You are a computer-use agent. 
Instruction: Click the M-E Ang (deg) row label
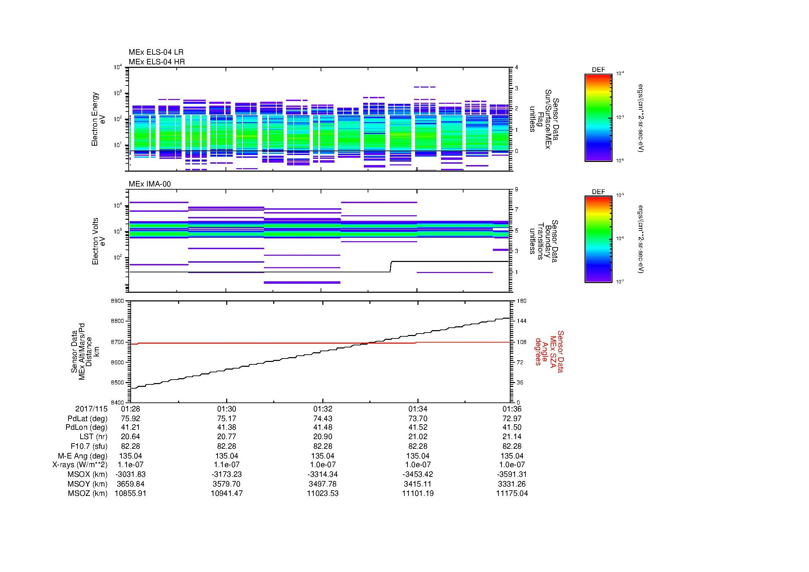(x=82, y=456)
